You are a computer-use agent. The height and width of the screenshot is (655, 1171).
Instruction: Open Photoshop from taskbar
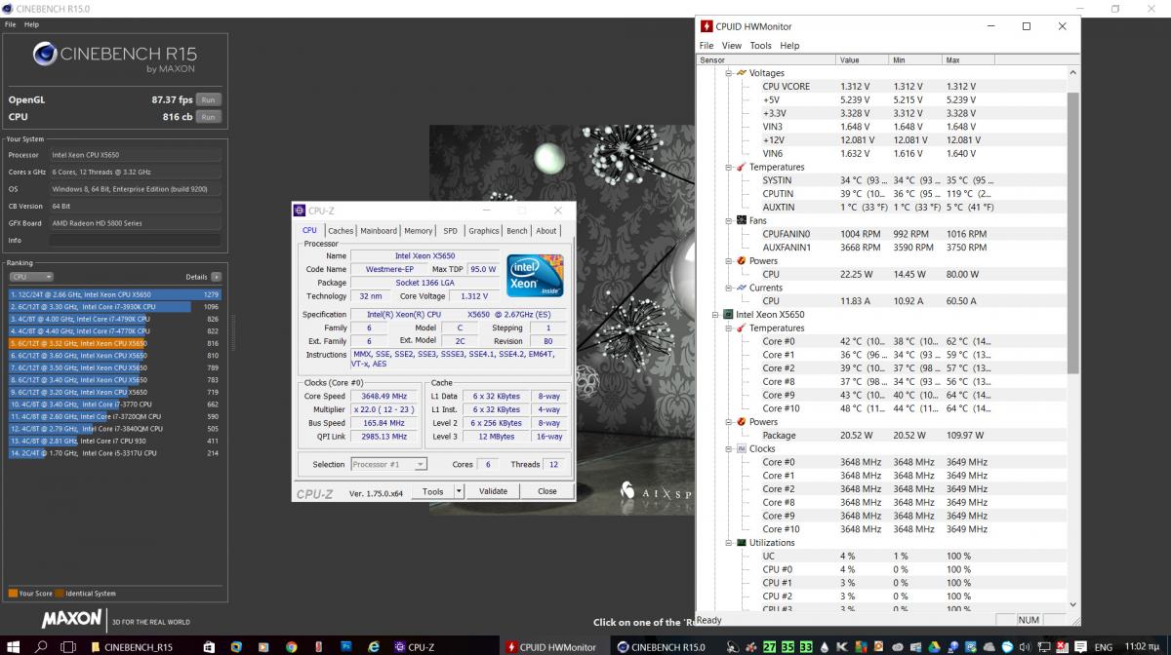tap(345, 646)
